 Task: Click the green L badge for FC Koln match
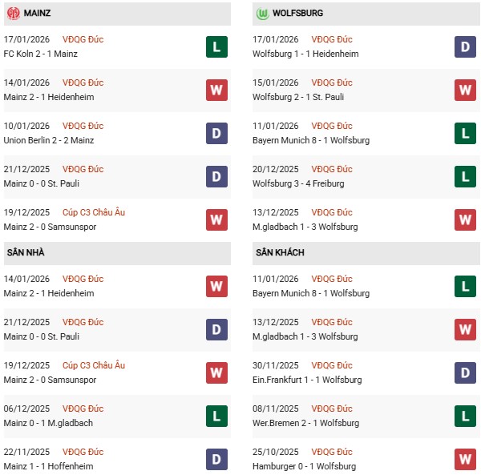(x=216, y=46)
